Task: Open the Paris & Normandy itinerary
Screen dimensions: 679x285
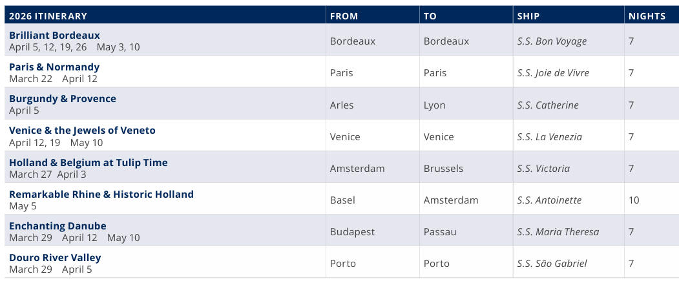Action: coord(54,67)
